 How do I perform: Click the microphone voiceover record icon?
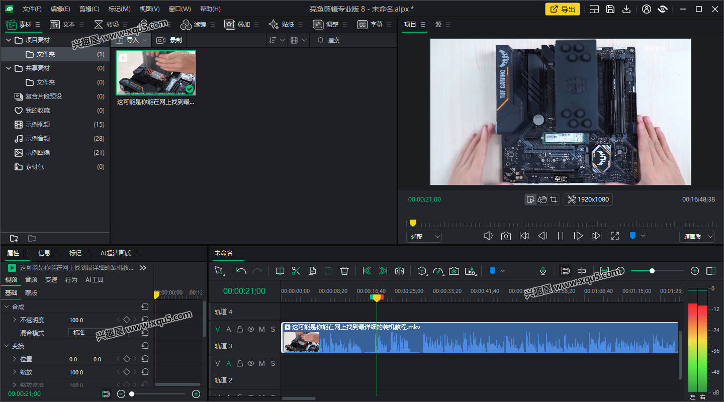click(x=543, y=271)
